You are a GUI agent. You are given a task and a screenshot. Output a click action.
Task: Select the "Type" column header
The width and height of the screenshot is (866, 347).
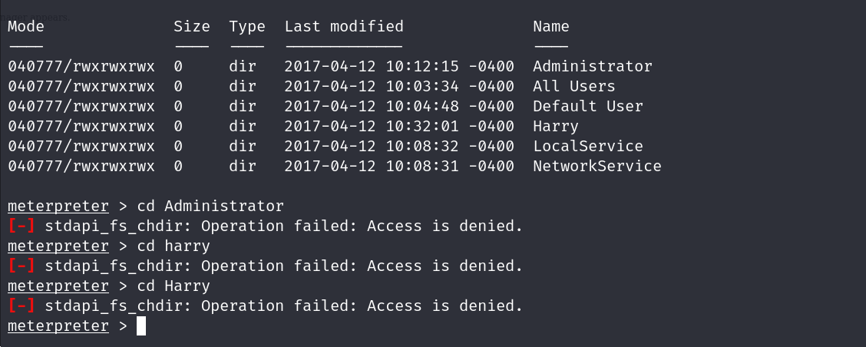click(x=247, y=27)
